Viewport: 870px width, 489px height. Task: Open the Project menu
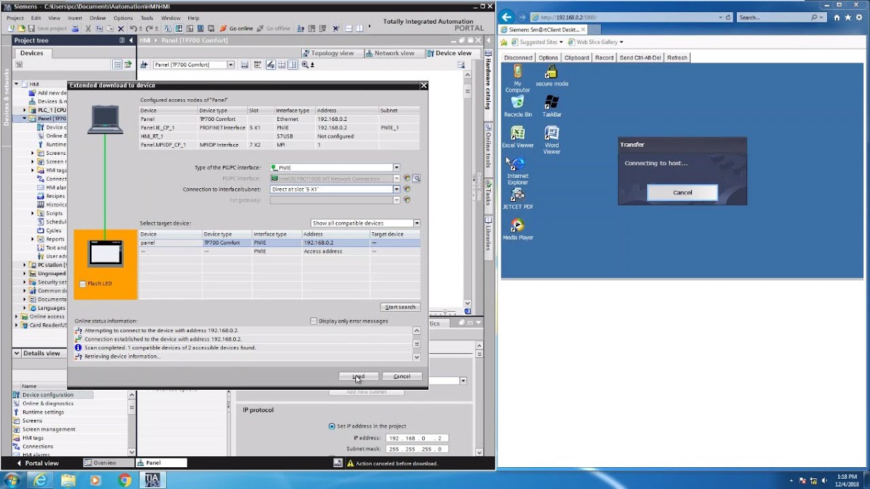(15, 18)
